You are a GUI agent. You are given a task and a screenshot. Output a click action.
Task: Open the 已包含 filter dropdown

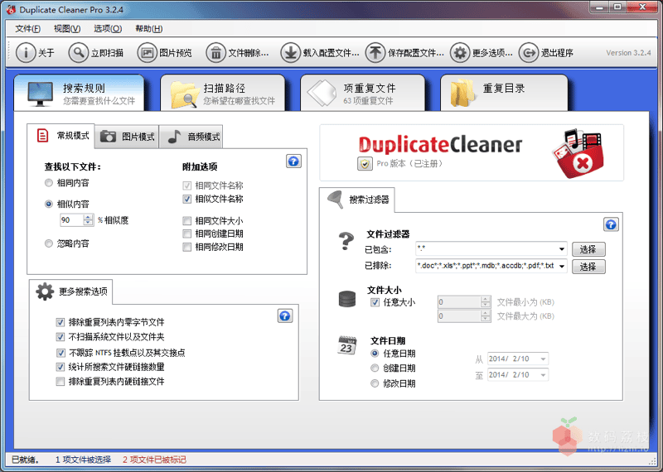click(562, 249)
